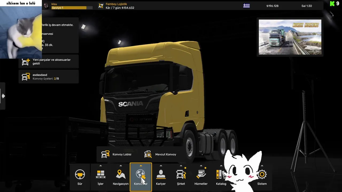Expand the left side panel arrow

3,96
